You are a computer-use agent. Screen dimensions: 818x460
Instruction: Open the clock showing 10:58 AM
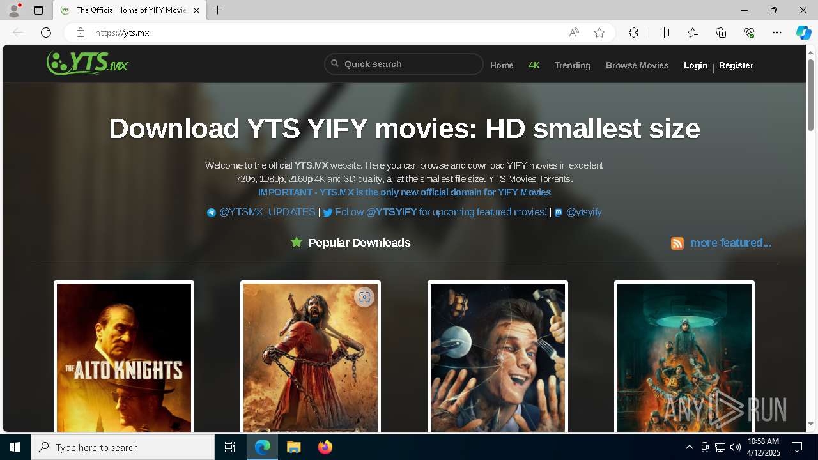click(763, 447)
